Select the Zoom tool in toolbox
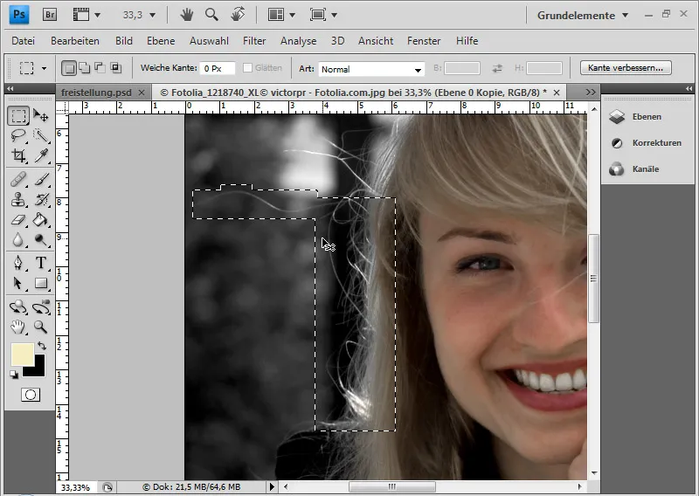 click(x=41, y=327)
